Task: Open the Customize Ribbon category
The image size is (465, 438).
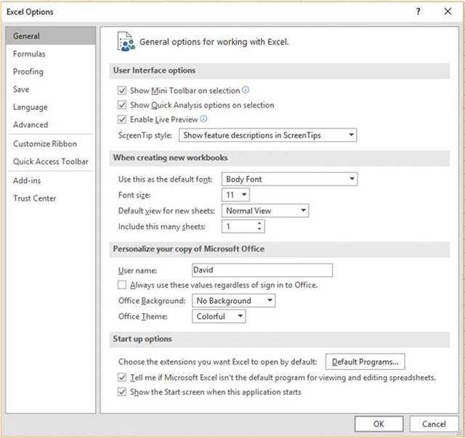Action: (45, 144)
